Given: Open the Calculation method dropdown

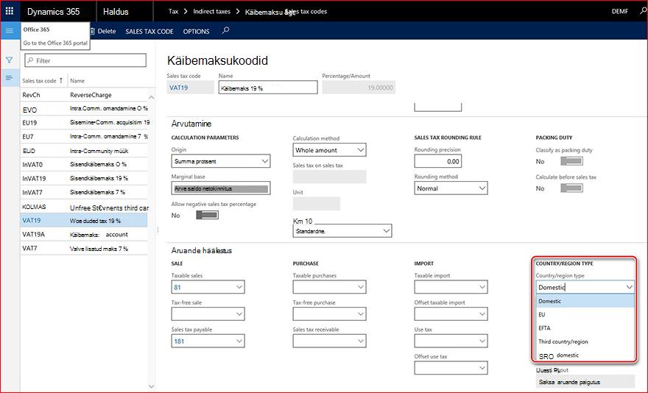Looking at the screenshot, I should [329, 150].
